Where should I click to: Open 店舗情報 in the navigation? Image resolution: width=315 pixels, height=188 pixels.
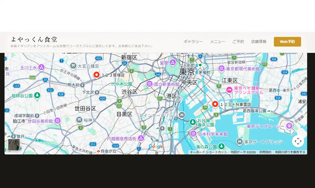click(258, 42)
